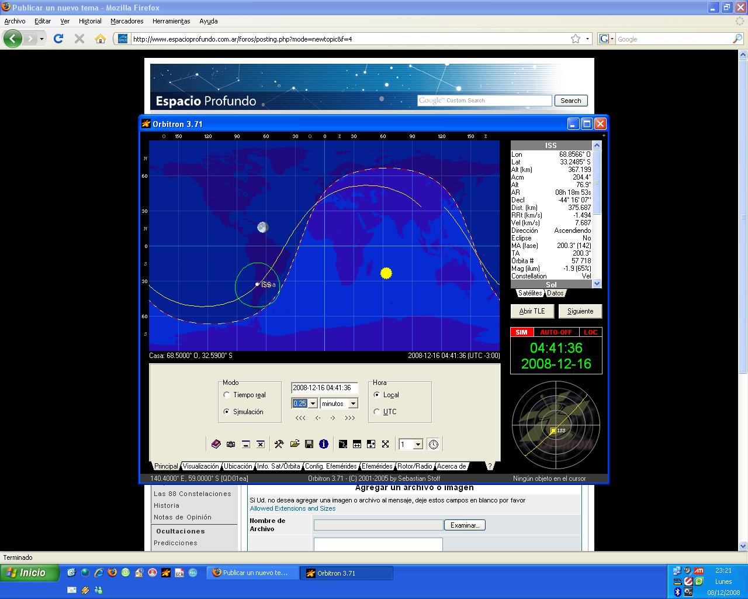Click the Google Custom Search field
The image size is (748, 599).
pos(484,101)
